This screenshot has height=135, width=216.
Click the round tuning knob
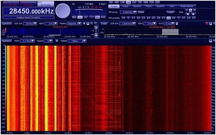tap(63, 11)
